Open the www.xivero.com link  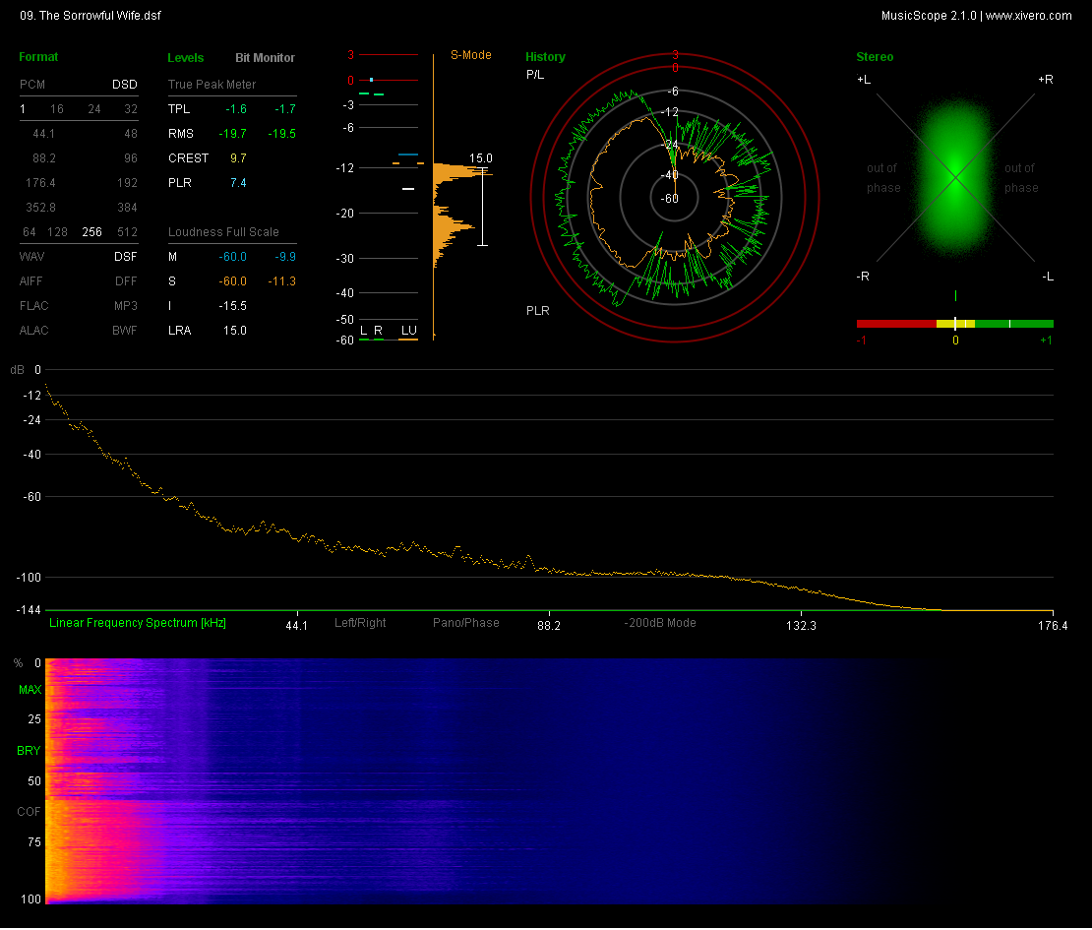coord(1028,15)
